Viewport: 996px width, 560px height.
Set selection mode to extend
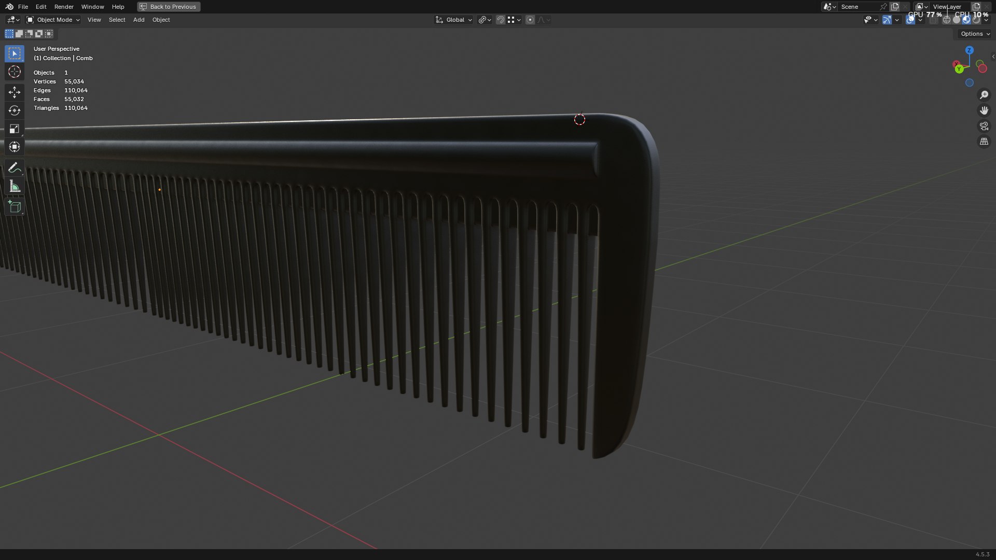[19, 34]
